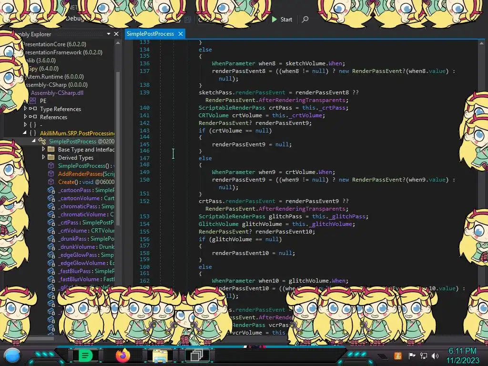Viewport: 488px width, 366px height.
Task: Click the SimplePostProcess class icon
Action: [42, 141]
